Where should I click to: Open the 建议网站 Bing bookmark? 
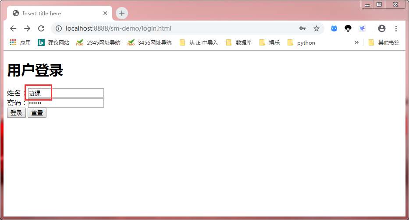(53, 42)
